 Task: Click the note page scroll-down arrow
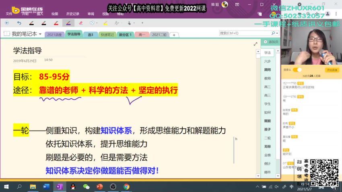[258, 176]
